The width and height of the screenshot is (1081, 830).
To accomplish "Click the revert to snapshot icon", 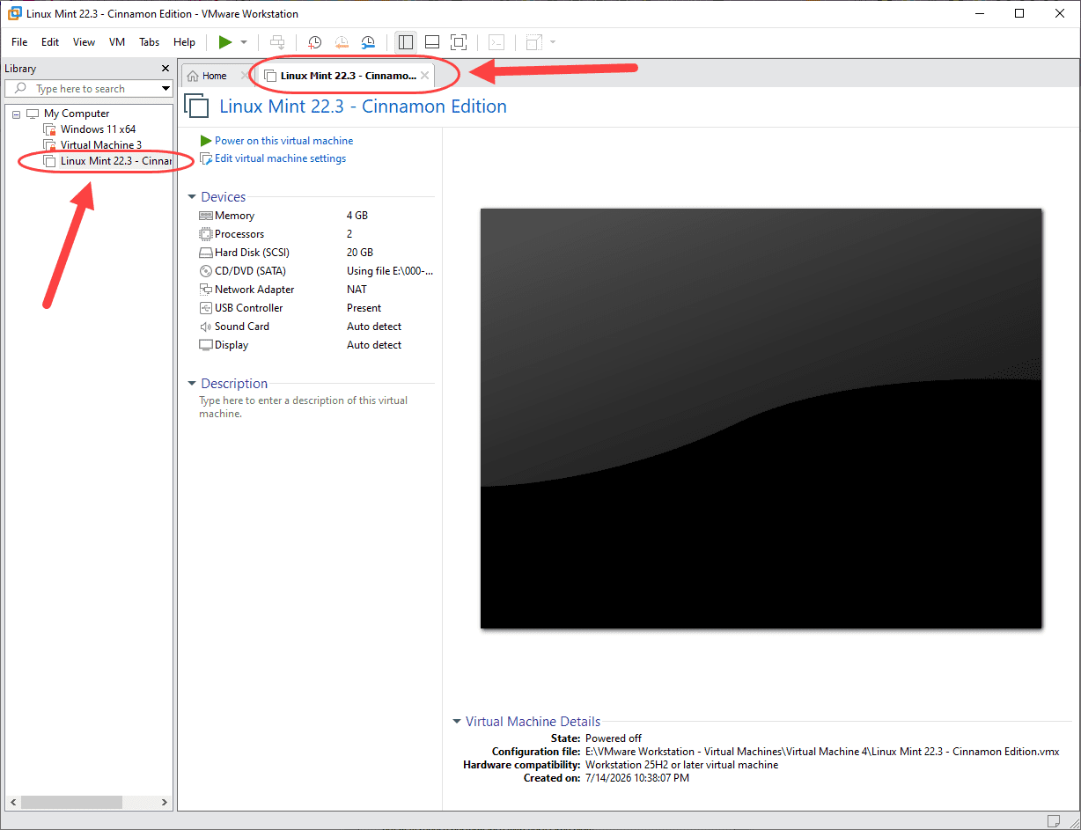I will click(x=342, y=42).
